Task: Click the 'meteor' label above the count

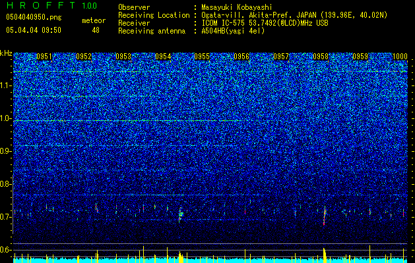Action: (x=94, y=20)
